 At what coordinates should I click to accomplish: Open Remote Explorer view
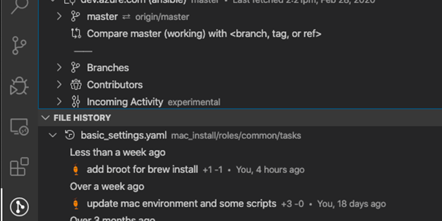(x=19, y=127)
